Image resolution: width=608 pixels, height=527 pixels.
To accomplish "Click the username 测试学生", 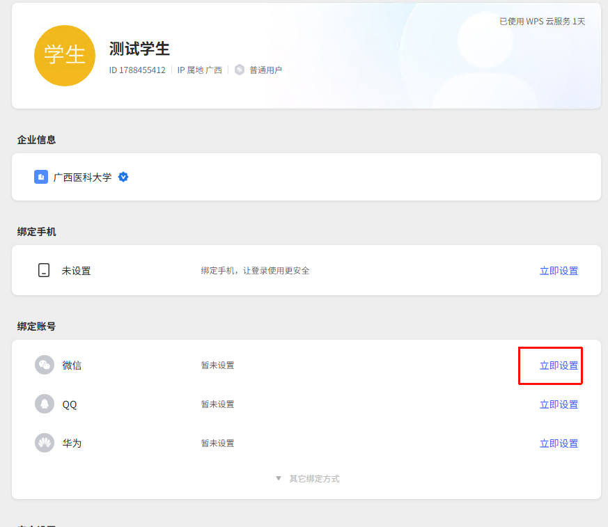I will click(139, 49).
